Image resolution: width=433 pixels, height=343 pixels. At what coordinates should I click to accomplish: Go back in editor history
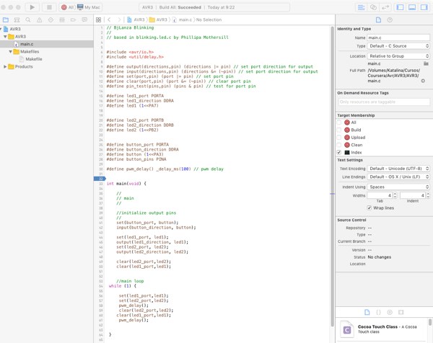[x=109, y=19]
